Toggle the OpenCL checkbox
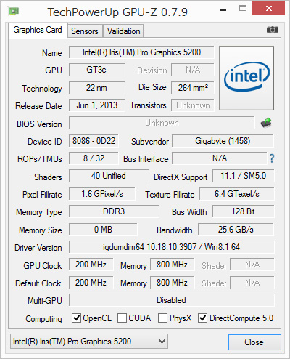 tap(76, 318)
